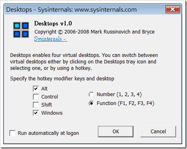
Task: Click the dialog title bar text
Action: [x=71, y=10]
